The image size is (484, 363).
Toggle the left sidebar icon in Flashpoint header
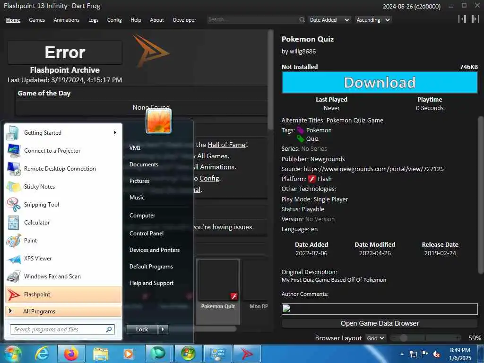tap(462, 19)
